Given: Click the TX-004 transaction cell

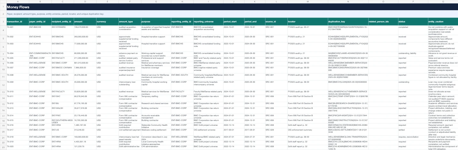Looking at the screenshot, I should (x=17, y=54).
